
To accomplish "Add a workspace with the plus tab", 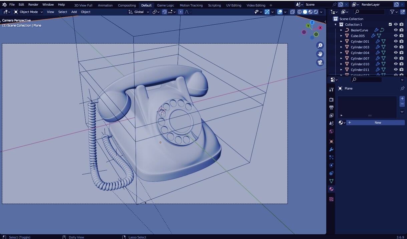I will point(271,5).
